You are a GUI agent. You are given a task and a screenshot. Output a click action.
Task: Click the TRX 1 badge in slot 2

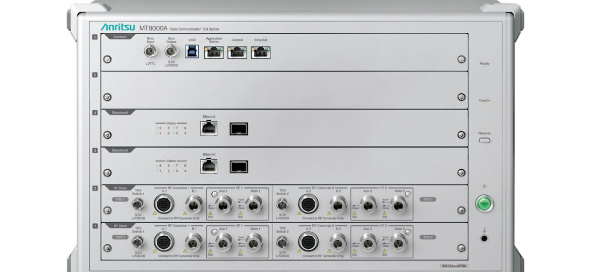pyautogui.click(x=120, y=199)
